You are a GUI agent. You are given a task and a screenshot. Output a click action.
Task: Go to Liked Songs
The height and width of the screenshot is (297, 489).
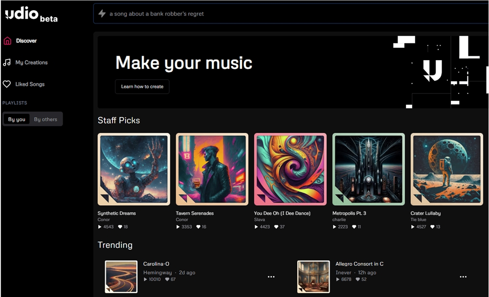(30, 85)
